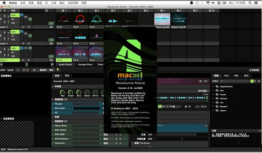Expand the Shift Glitch effect
This screenshot has height=153, width=262.
[x=53, y=130]
